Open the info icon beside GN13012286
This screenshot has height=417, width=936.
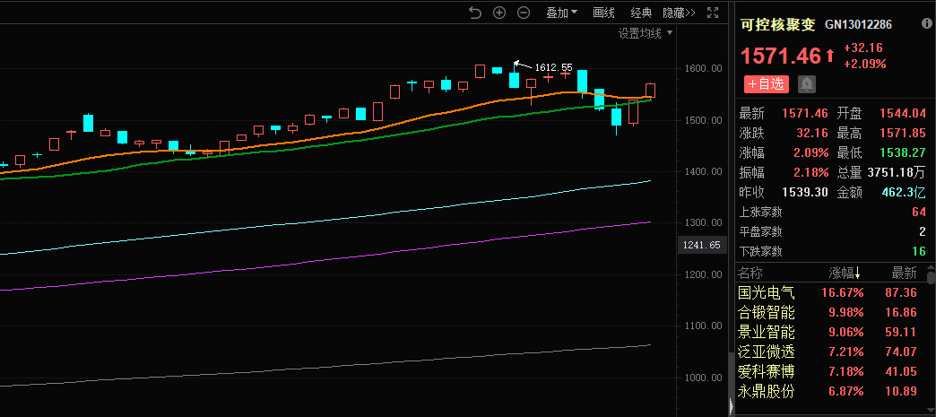pyautogui.click(x=924, y=26)
